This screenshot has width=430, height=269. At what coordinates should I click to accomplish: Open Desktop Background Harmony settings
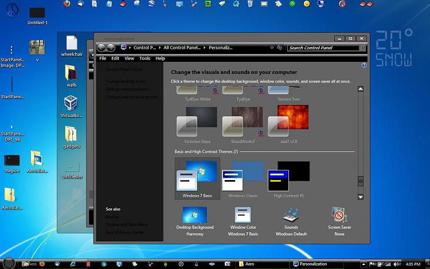(x=195, y=221)
